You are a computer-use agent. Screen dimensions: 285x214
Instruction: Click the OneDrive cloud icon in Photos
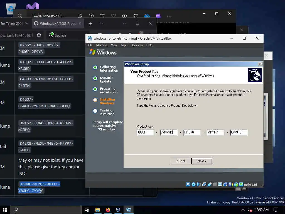[147, 16]
